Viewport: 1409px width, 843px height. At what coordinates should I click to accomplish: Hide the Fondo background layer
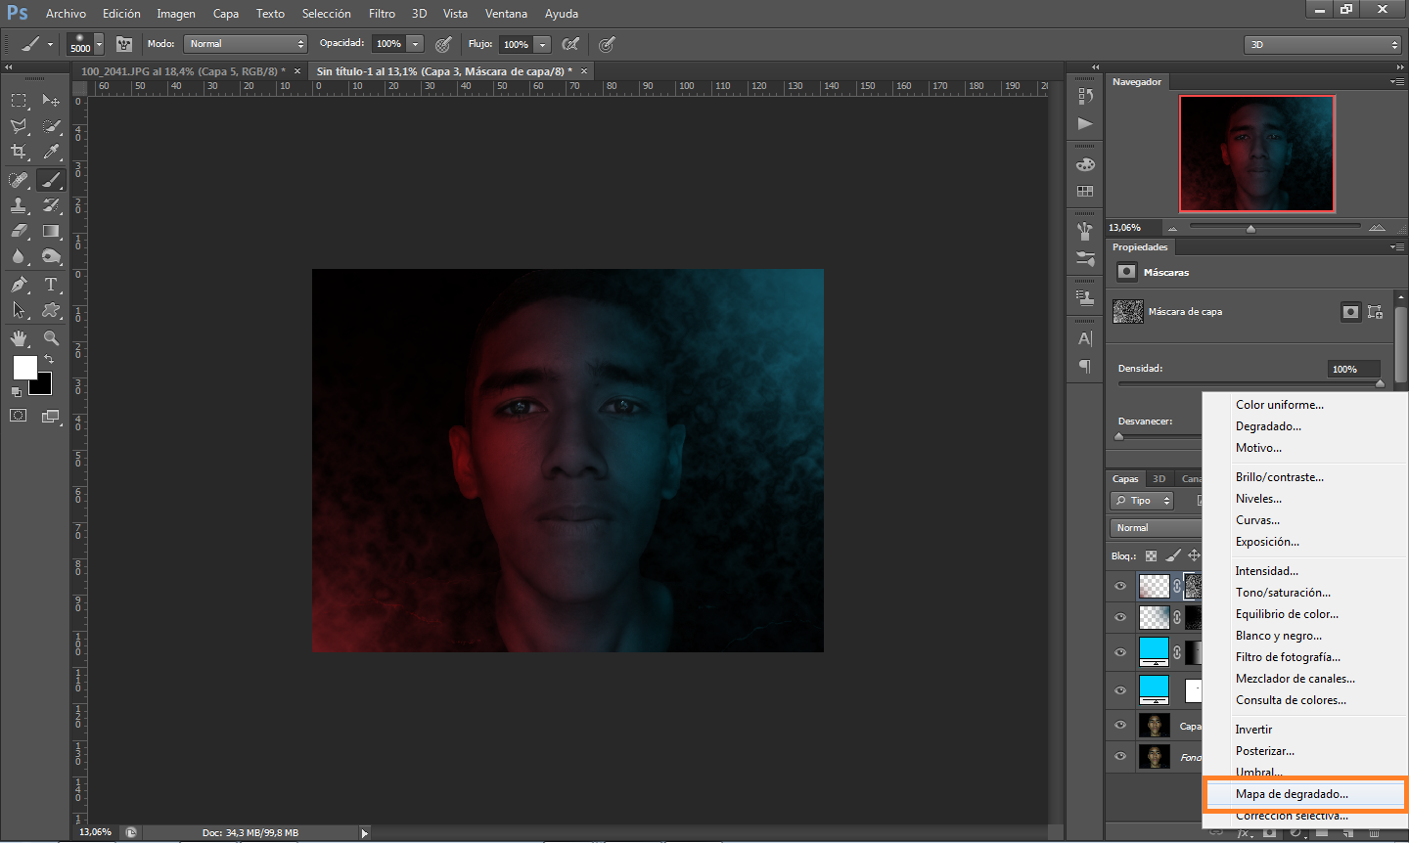coord(1120,757)
